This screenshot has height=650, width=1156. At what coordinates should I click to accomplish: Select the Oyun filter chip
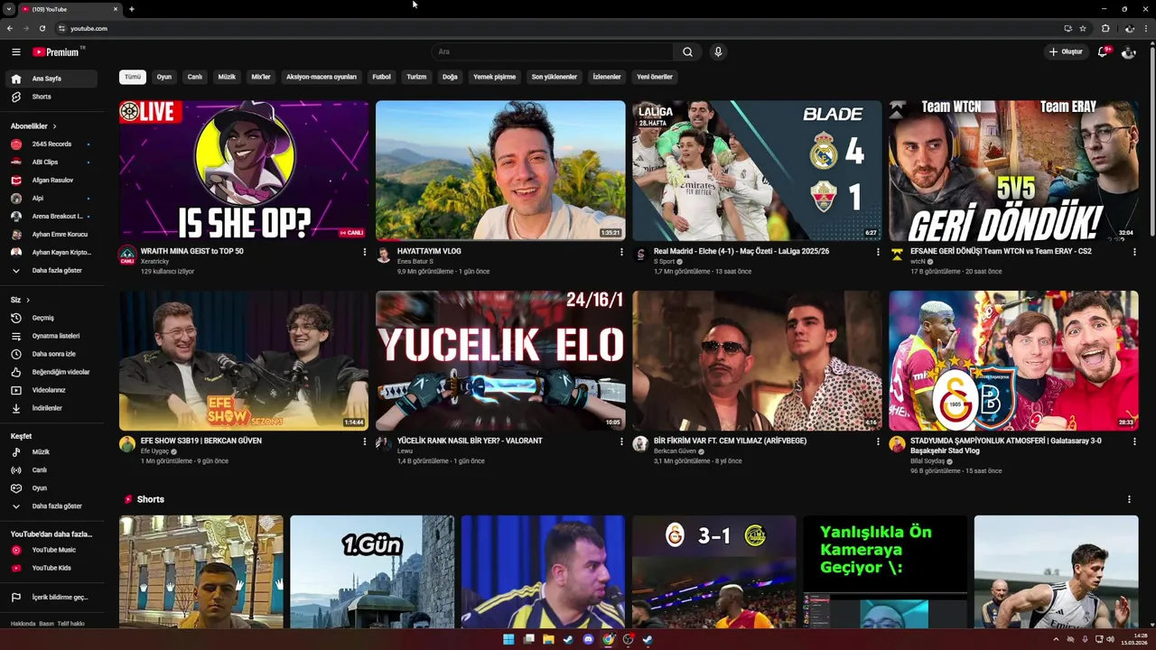tap(164, 77)
